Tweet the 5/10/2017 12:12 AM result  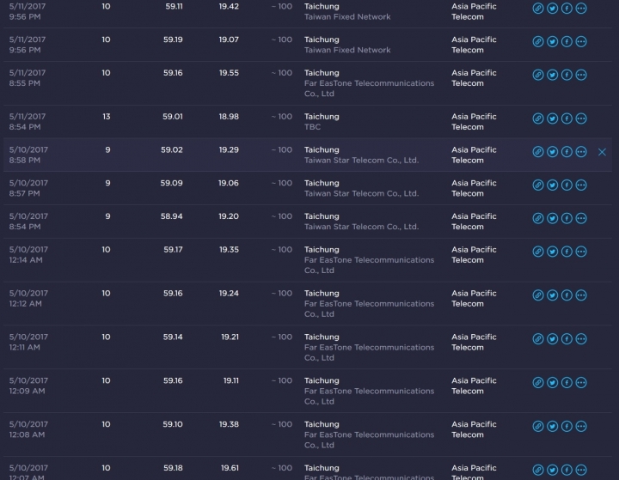(x=552, y=295)
